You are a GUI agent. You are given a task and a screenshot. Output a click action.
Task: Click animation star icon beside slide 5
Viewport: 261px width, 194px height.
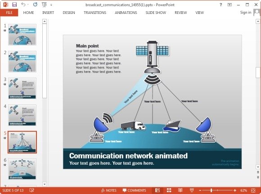click(5, 138)
